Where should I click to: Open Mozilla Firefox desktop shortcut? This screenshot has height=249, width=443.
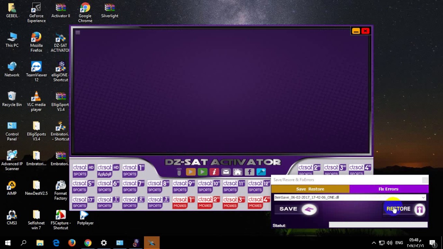point(36,43)
